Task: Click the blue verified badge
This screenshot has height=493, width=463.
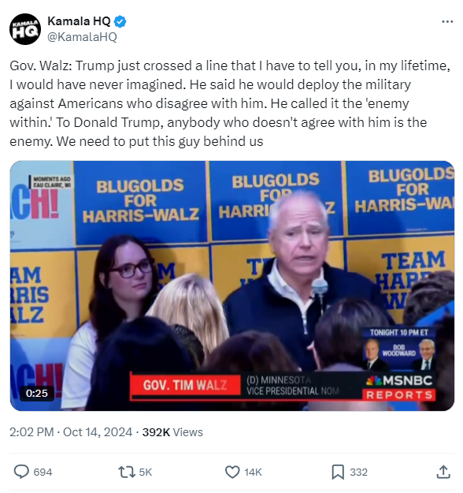Action: pos(120,22)
